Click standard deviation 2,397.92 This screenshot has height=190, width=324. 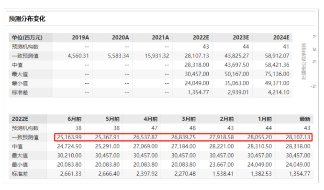tap(147, 174)
